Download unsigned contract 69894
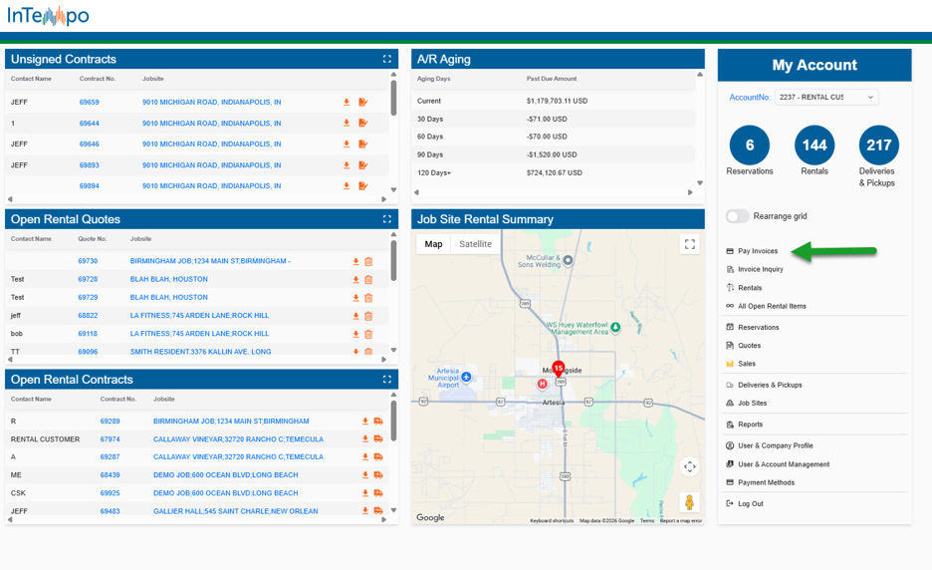 coord(347,186)
